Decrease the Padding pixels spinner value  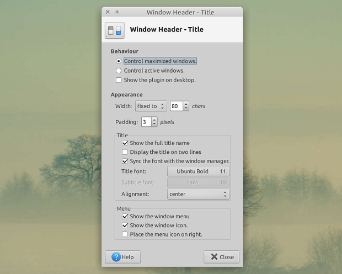tap(154, 124)
